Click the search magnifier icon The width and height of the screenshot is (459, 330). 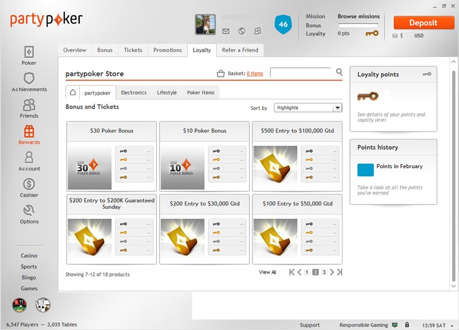tap(339, 72)
